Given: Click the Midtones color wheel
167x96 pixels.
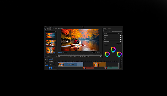Looking at the screenshot, I should [113, 49].
